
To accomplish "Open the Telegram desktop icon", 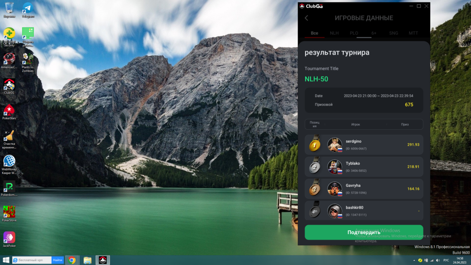I will tap(28, 9).
